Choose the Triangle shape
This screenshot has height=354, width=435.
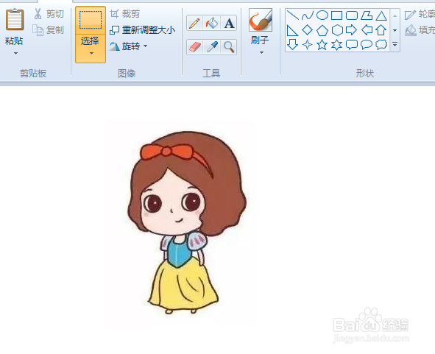point(381,15)
